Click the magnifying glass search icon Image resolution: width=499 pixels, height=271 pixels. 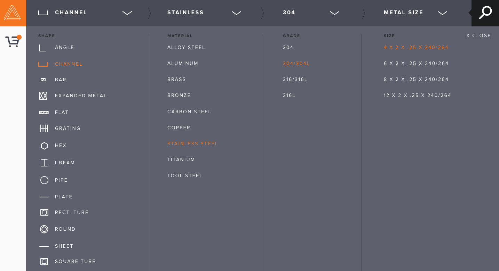point(485,13)
